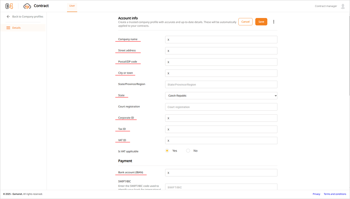The height and width of the screenshot is (199, 350).
Task: Click the Contract app title
Action: click(x=41, y=6)
